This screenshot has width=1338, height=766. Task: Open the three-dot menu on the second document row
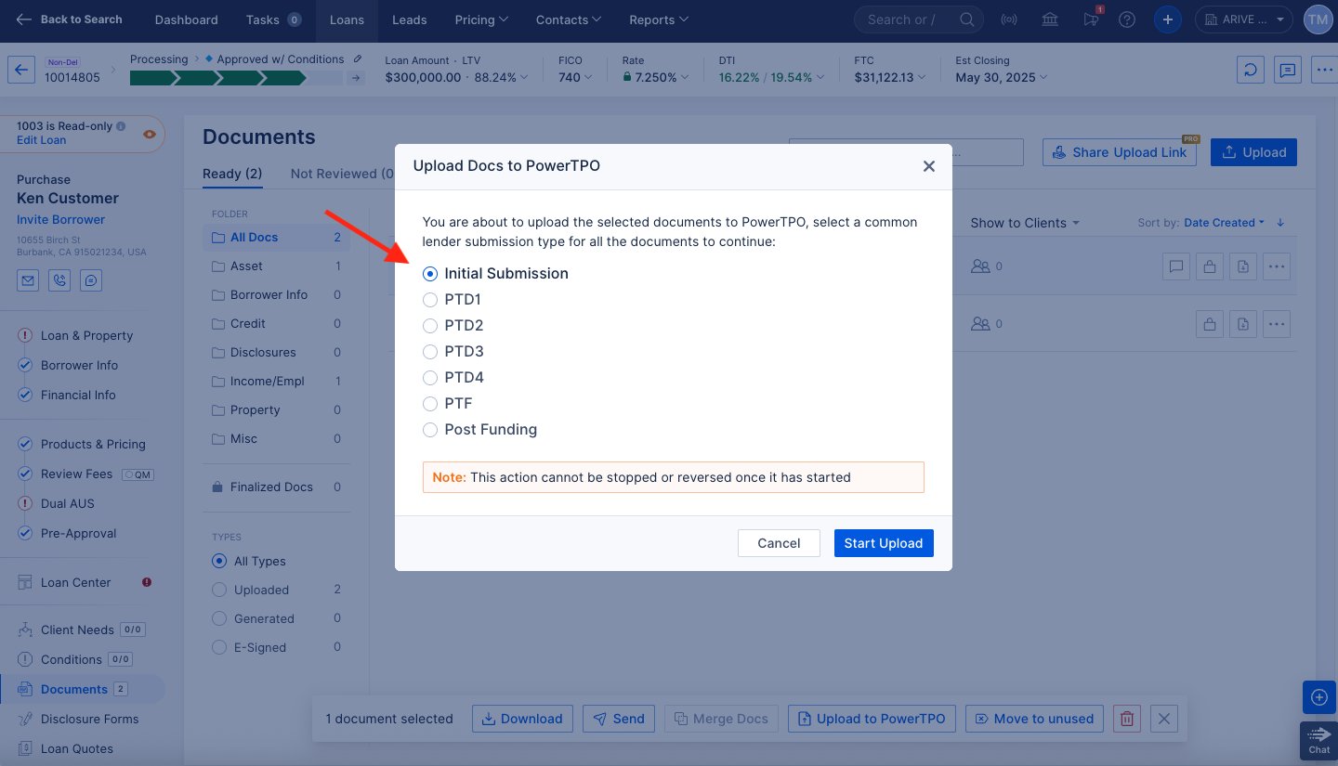[1278, 324]
